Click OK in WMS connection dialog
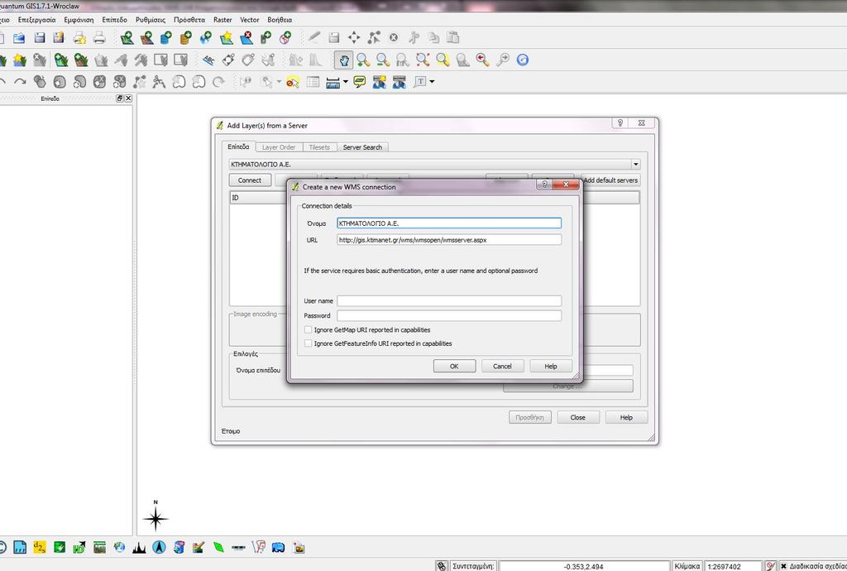This screenshot has height=571, width=847. [454, 367]
